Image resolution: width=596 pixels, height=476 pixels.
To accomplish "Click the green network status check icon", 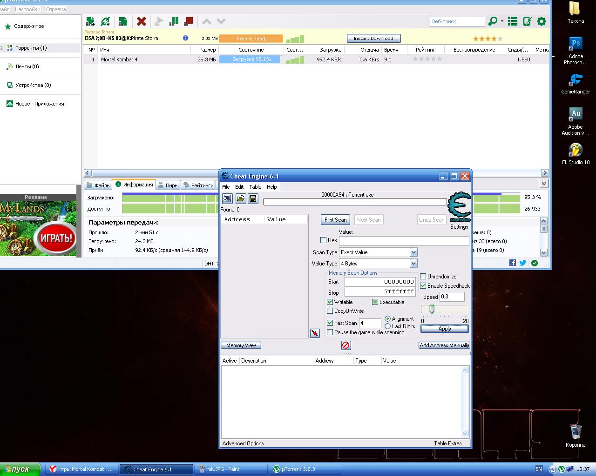I will [x=535, y=263].
